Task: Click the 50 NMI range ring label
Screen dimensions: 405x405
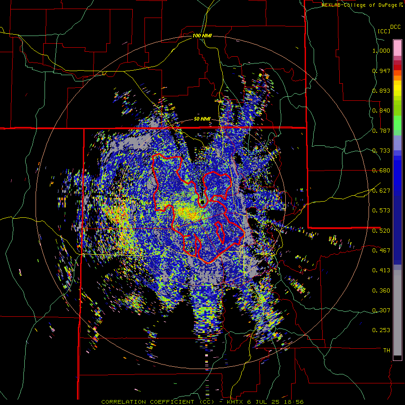Action: pyautogui.click(x=202, y=119)
